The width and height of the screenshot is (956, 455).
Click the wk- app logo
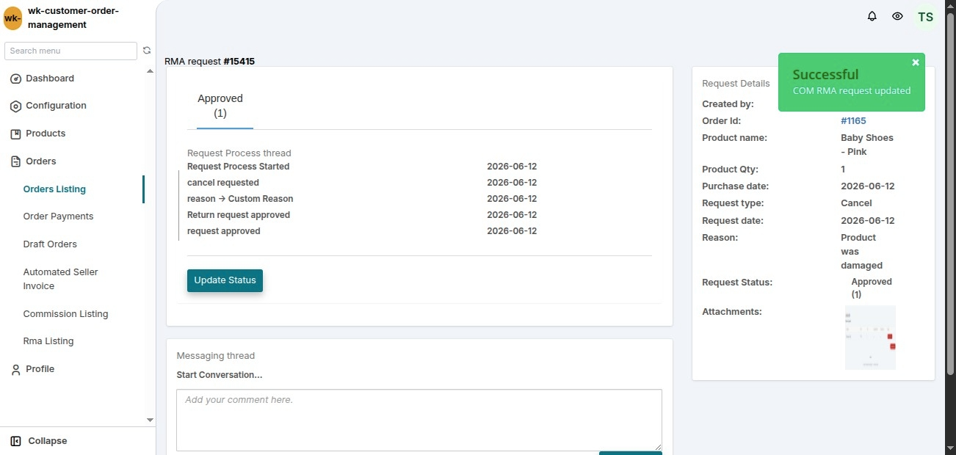point(13,18)
